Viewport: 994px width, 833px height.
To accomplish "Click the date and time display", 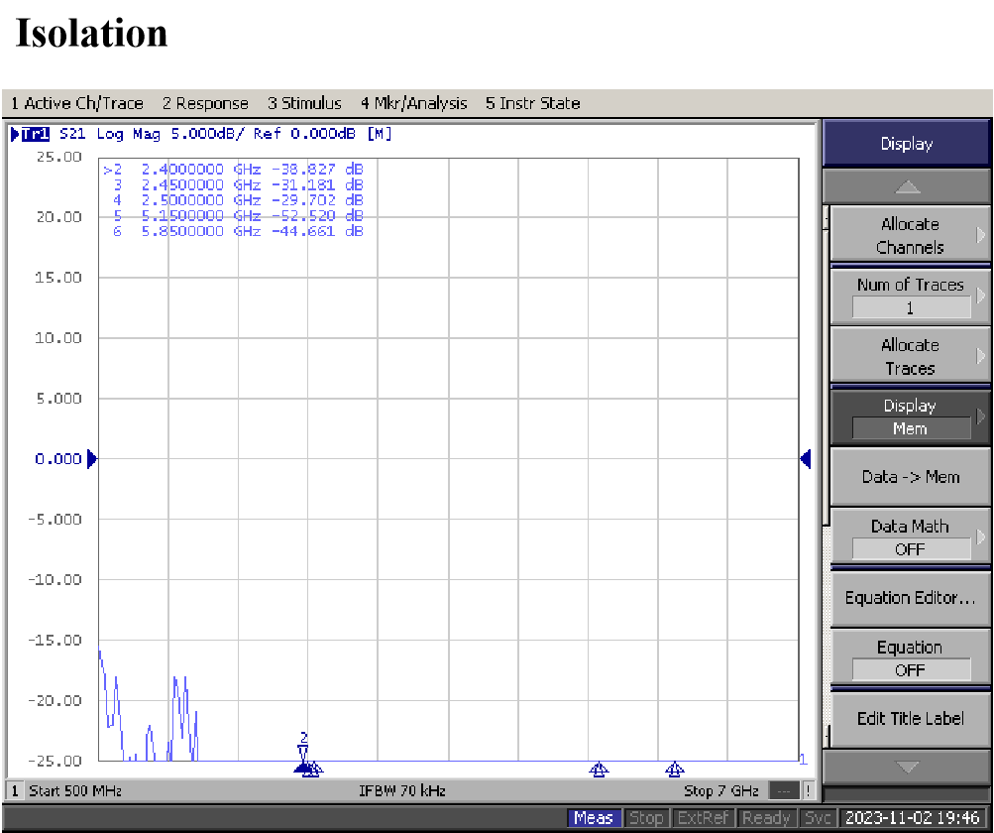I will coord(913,818).
